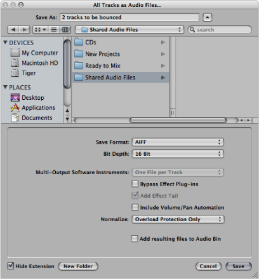Enable Bypass Effect Plug-ins checkbox

(135, 184)
